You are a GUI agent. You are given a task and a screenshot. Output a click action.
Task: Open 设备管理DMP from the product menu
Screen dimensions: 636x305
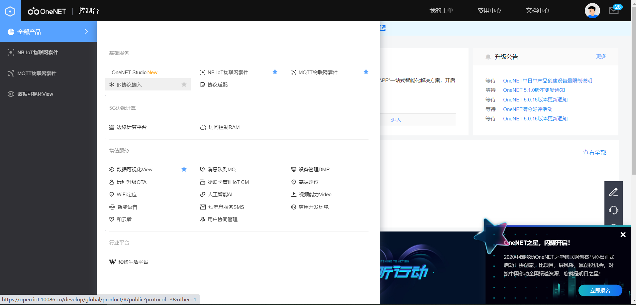[x=314, y=169]
